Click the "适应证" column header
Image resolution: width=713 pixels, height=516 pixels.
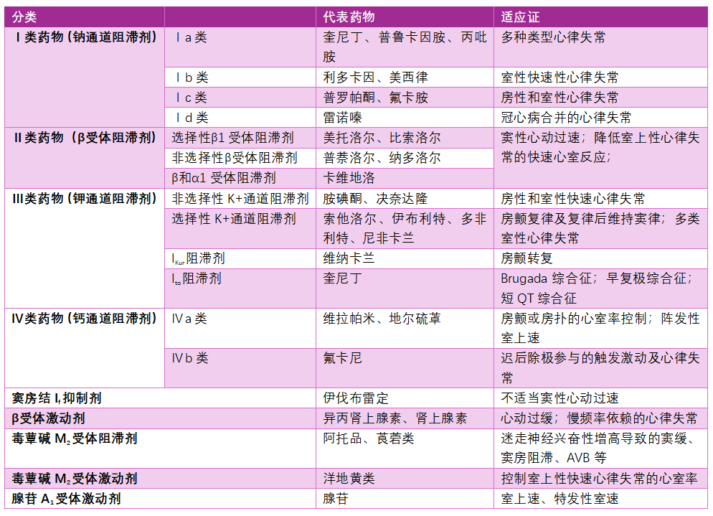[521, 17]
